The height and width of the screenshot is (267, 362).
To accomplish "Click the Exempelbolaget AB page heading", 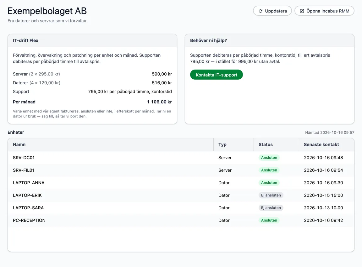I will (x=47, y=11).
